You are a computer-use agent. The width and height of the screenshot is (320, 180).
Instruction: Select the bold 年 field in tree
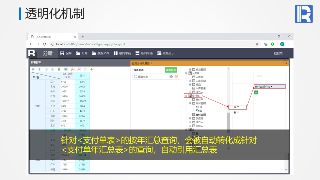201,111
